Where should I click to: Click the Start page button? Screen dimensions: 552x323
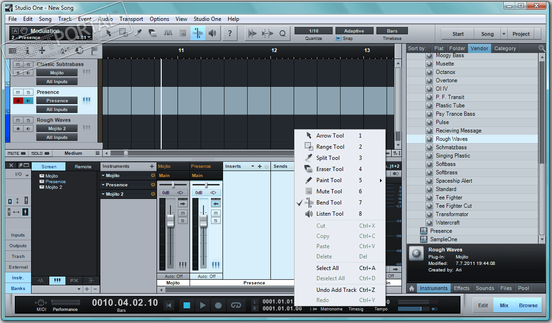458,34
